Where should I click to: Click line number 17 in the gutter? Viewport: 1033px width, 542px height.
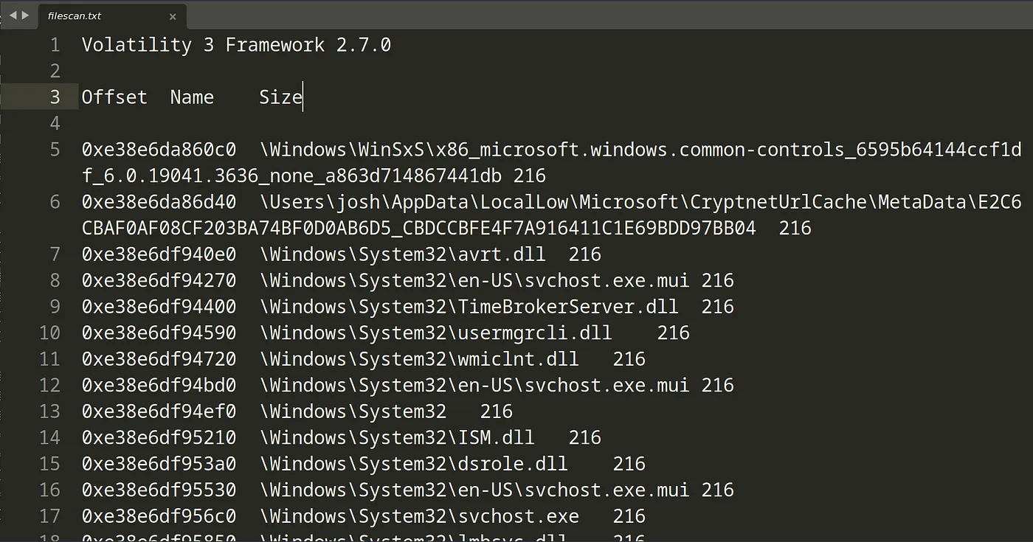(49, 515)
